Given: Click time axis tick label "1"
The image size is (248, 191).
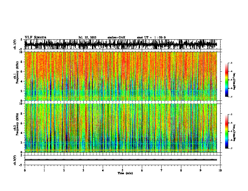Looking at the screenshot, I should click(x=44, y=170).
